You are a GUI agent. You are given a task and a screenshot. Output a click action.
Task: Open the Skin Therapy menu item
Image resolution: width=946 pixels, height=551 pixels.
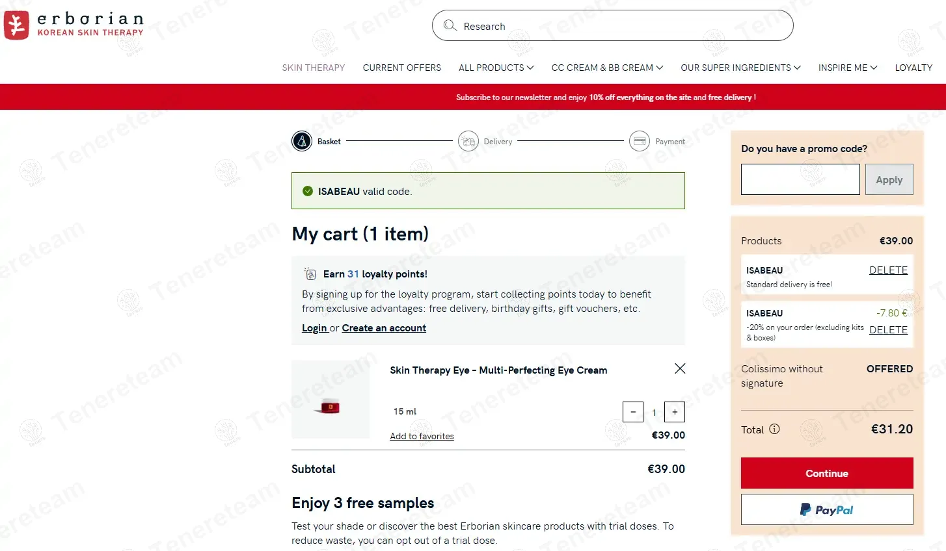pyautogui.click(x=314, y=68)
